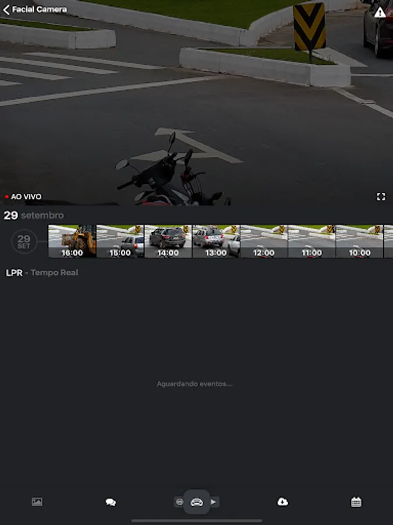Open the chat messages icon

111,502
